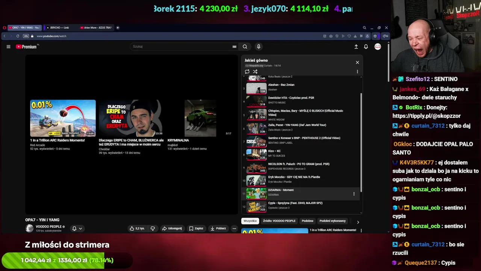
Task: Select the Podobni wykonawcy chip
Action: (x=333, y=221)
